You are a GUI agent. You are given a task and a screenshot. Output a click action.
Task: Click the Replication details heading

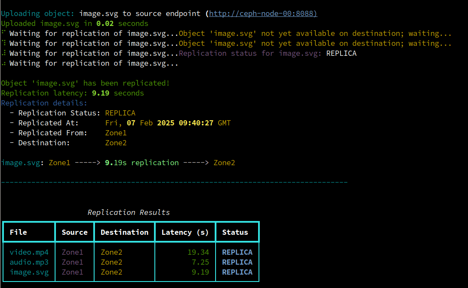click(x=44, y=103)
